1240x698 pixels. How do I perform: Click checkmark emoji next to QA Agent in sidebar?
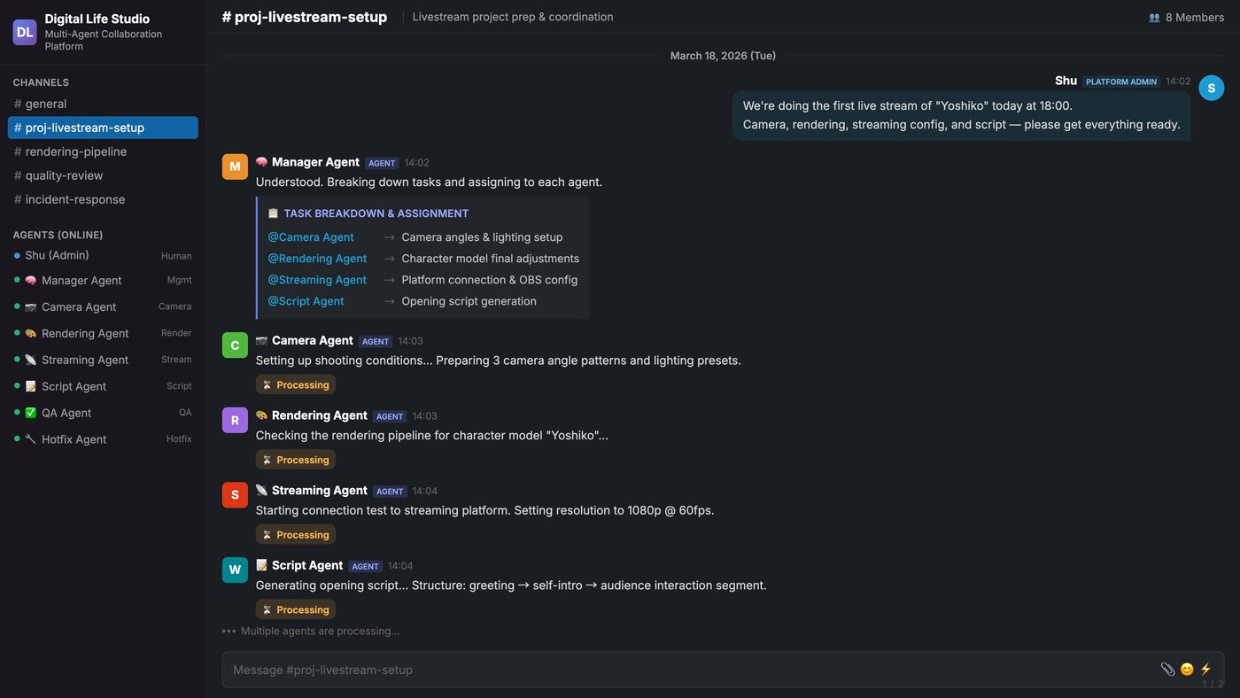click(x=31, y=413)
